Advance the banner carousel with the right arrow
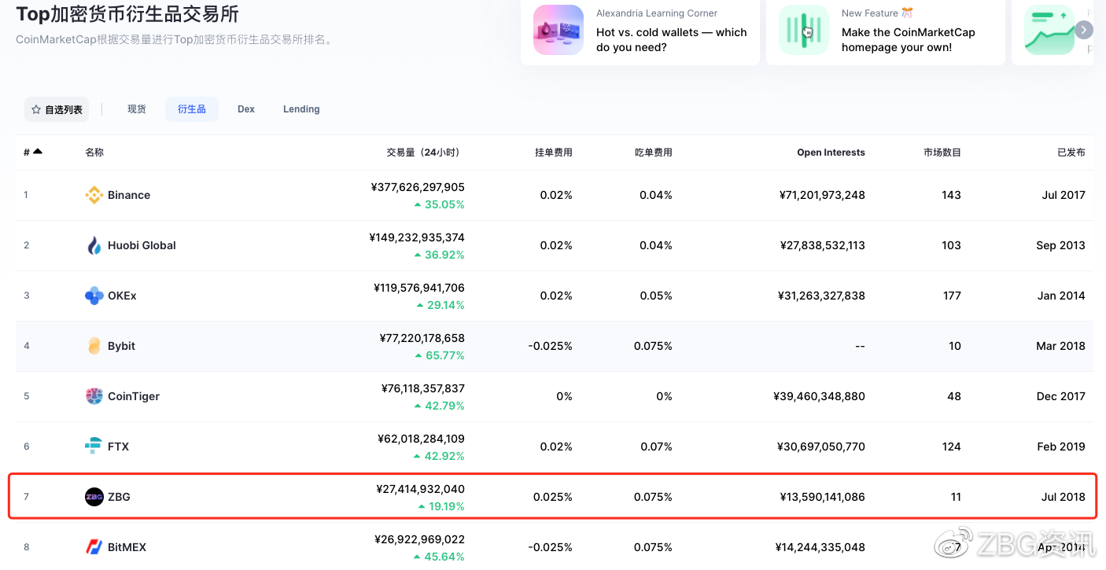The image size is (1106, 570). coord(1084,30)
